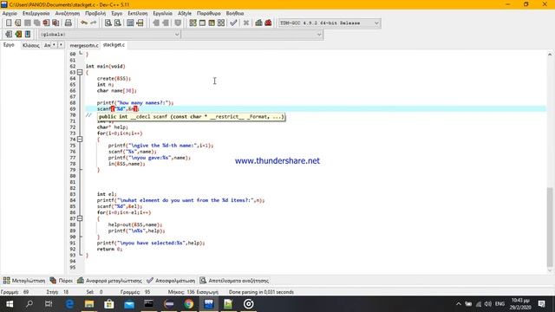Open File Explorer from the taskbar
The image size is (555, 312).
(x=89, y=304)
